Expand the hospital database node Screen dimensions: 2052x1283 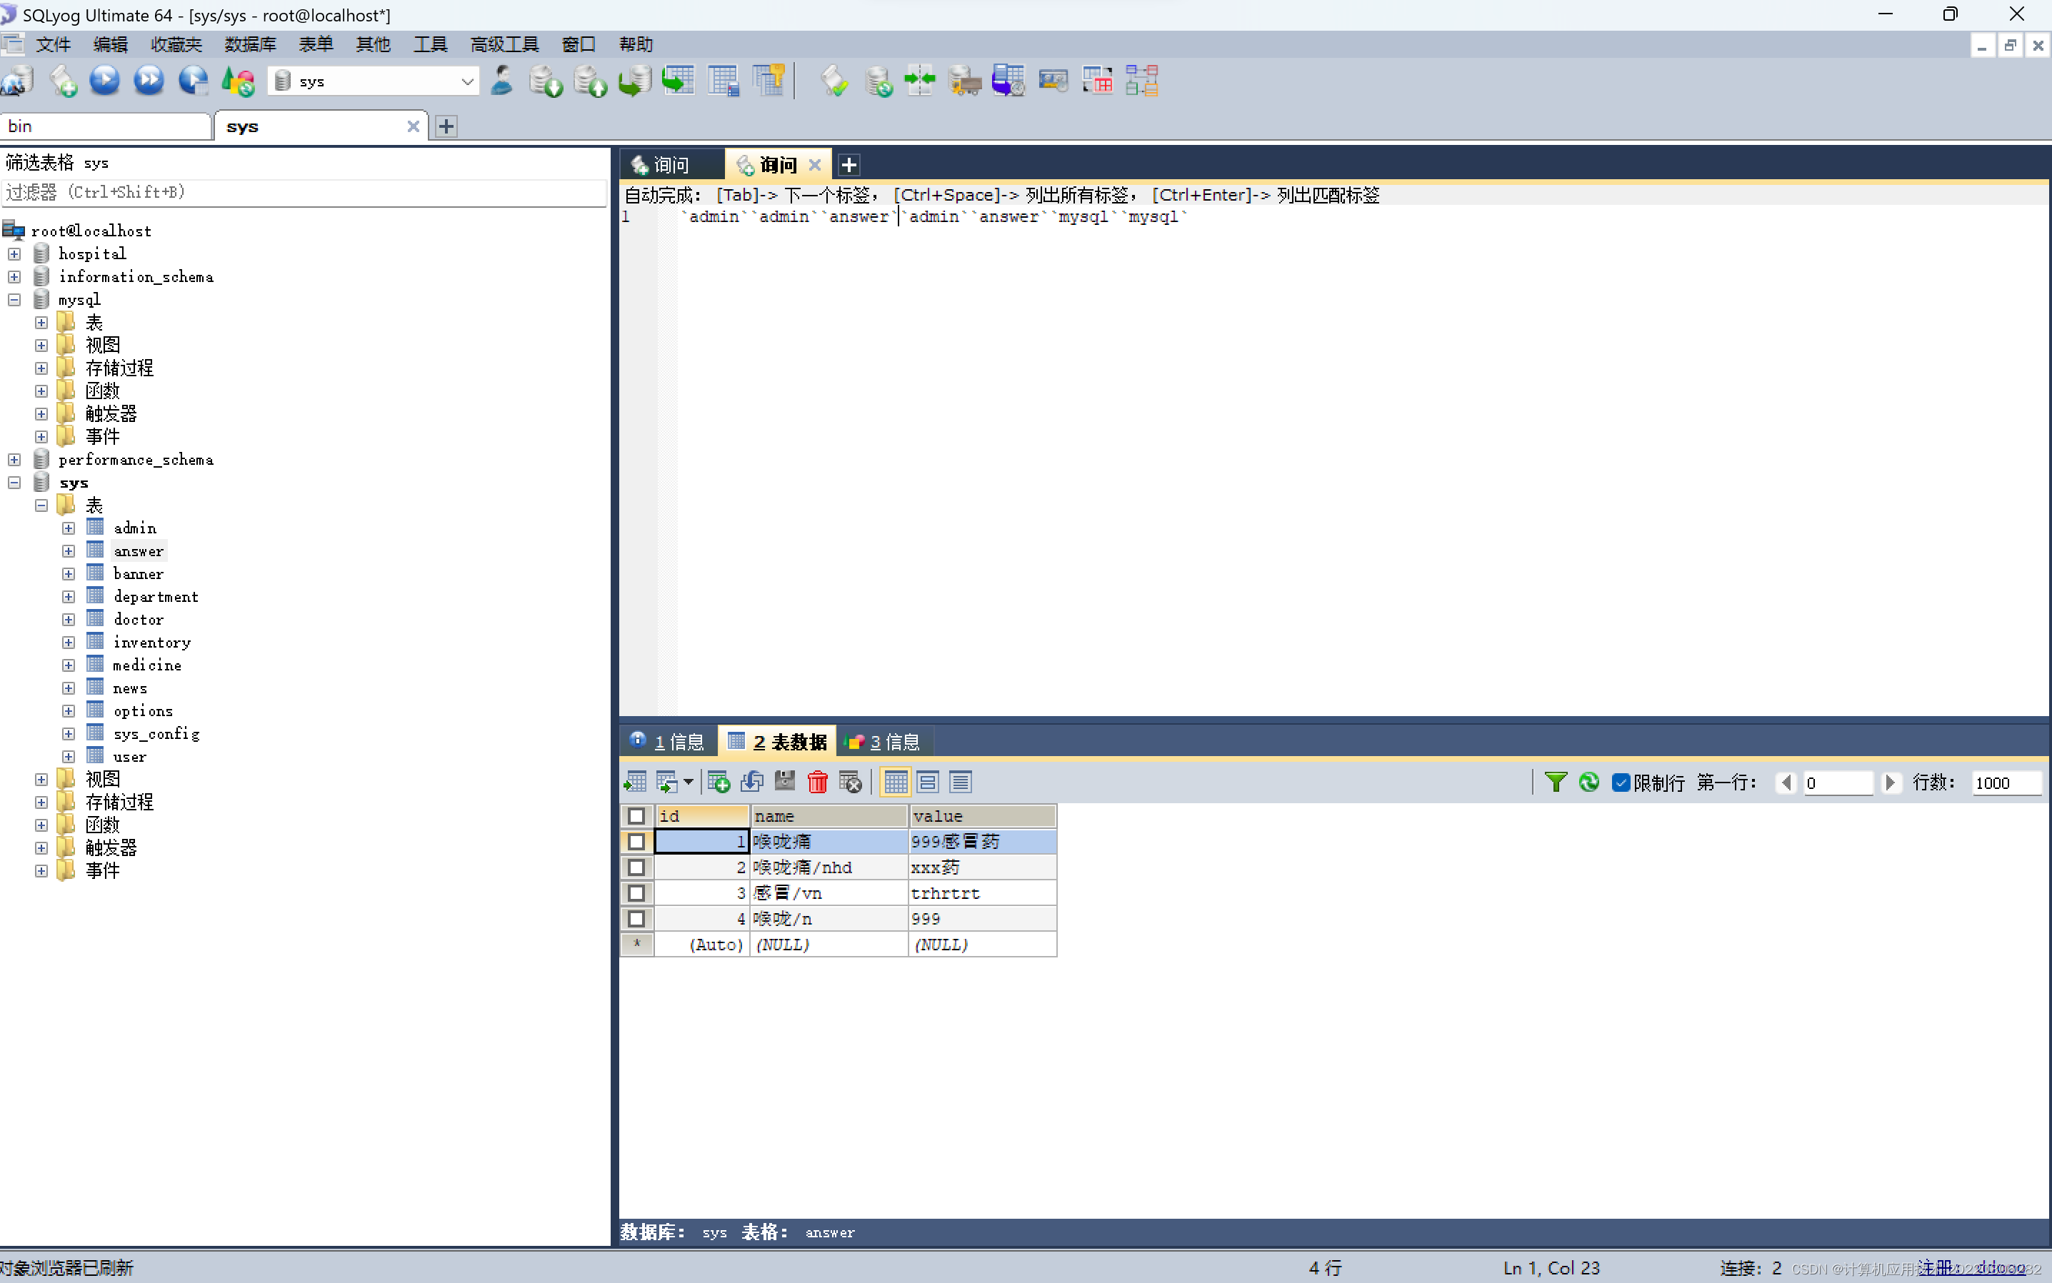[14, 253]
